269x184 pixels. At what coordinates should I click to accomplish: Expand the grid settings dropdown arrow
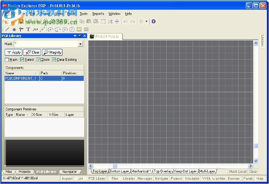tap(147, 22)
